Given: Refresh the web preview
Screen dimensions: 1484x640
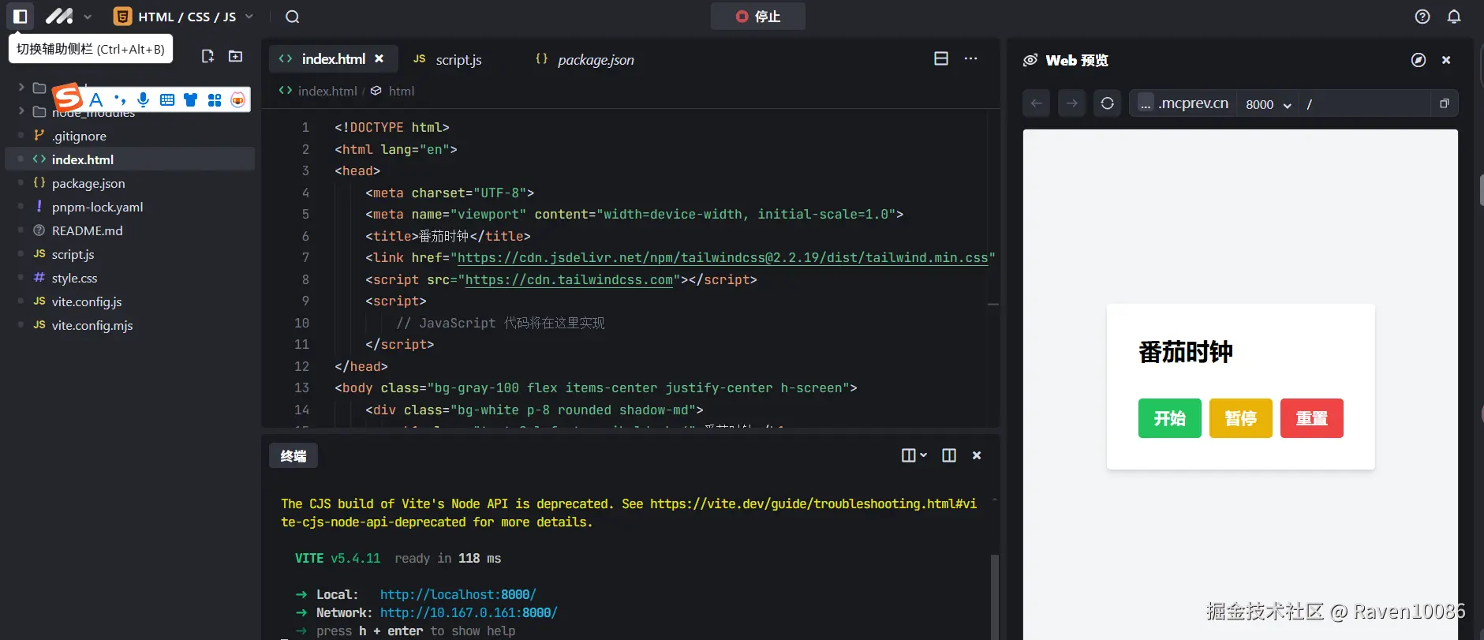Looking at the screenshot, I should pos(1107,103).
